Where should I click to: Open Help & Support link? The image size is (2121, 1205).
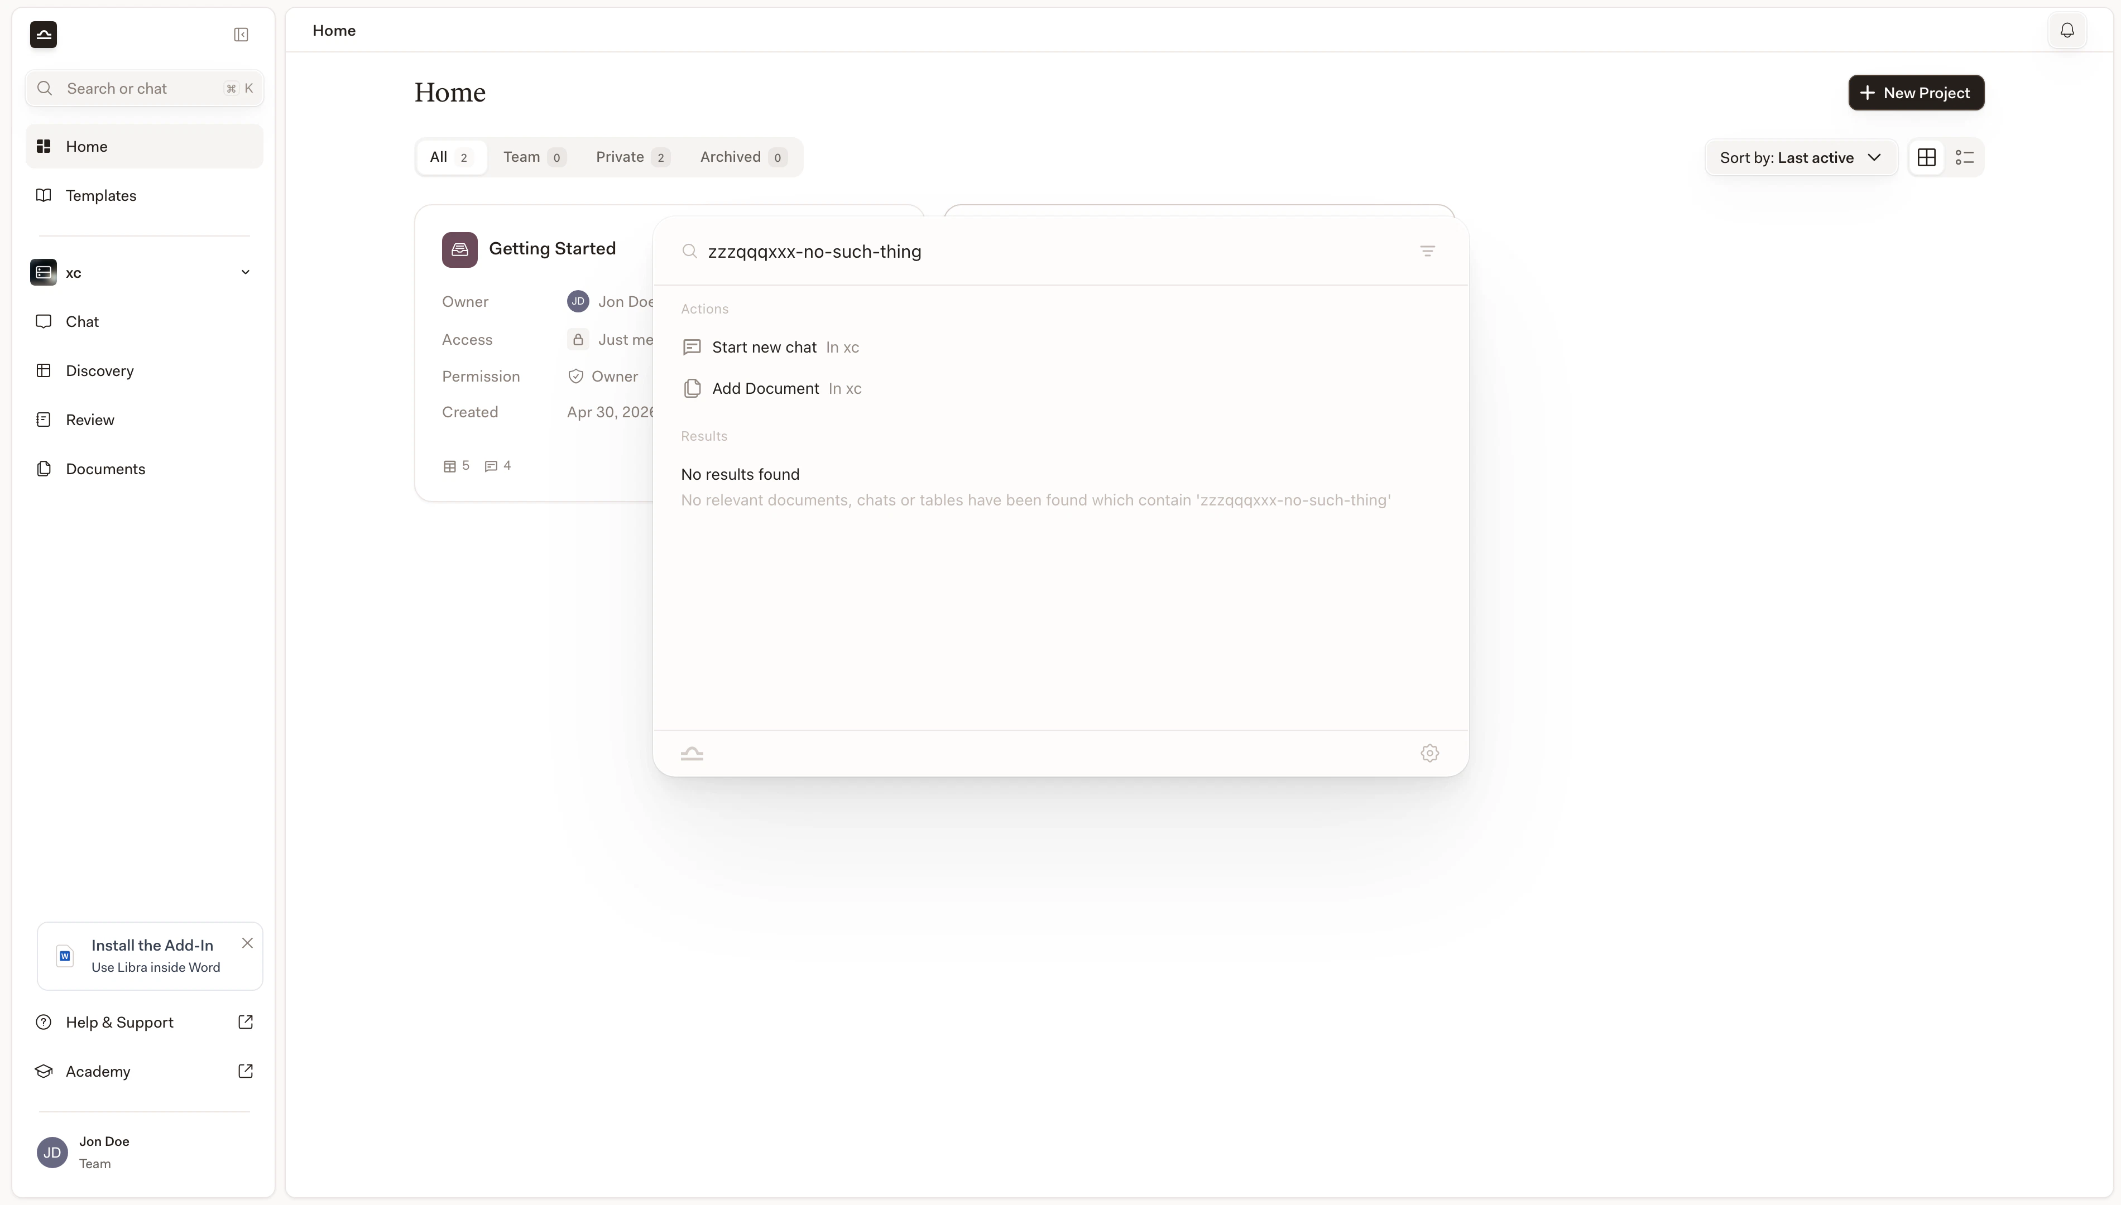point(144,1021)
